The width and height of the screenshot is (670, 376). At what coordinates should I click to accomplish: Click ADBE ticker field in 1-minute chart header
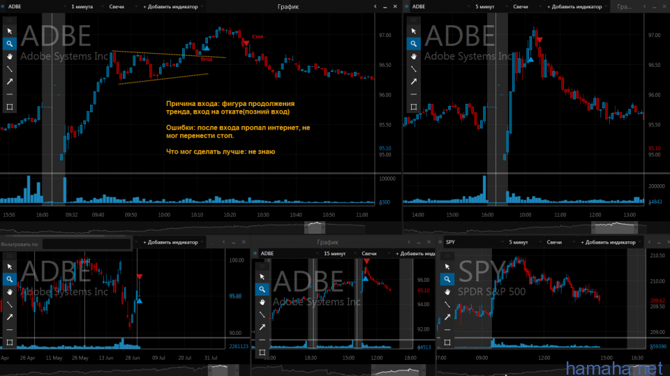click(36, 6)
